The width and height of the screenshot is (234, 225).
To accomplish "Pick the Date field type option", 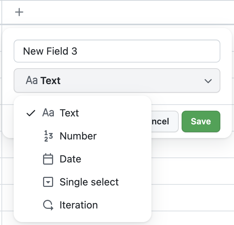I will (x=70, y=159).
